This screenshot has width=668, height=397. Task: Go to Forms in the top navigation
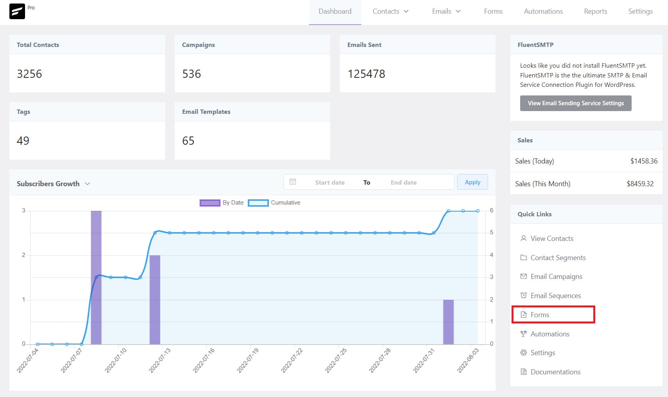pos(493,11)
